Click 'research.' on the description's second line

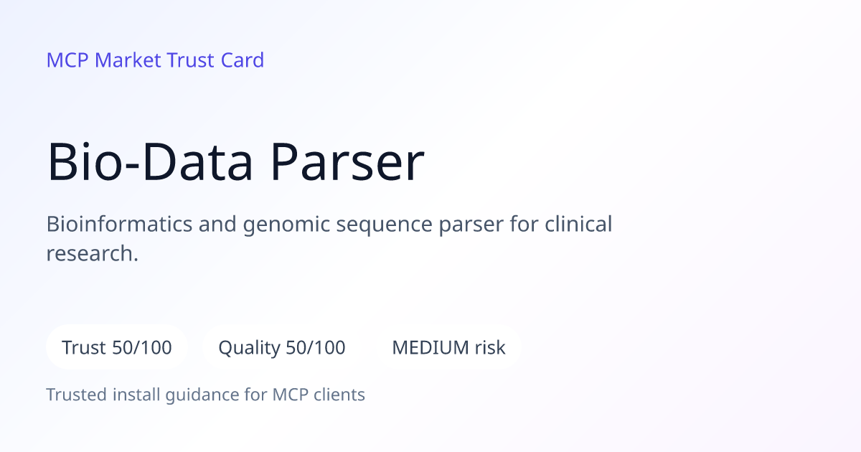(93, 253)
